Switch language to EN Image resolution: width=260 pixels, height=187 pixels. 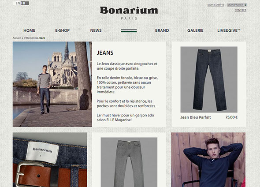point(18,3)
